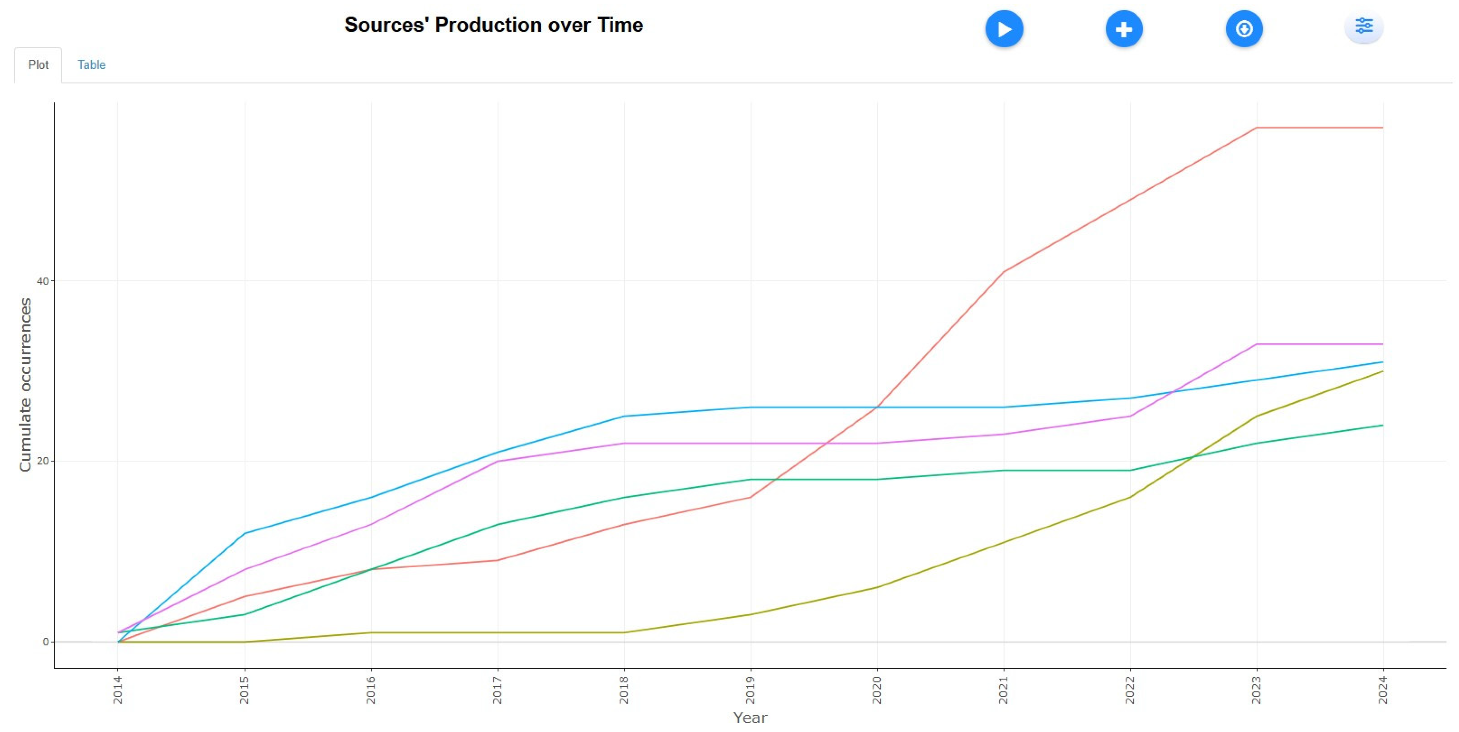
Task: Click the blue download arrow icon
Action: click(x=1244, y=29)
